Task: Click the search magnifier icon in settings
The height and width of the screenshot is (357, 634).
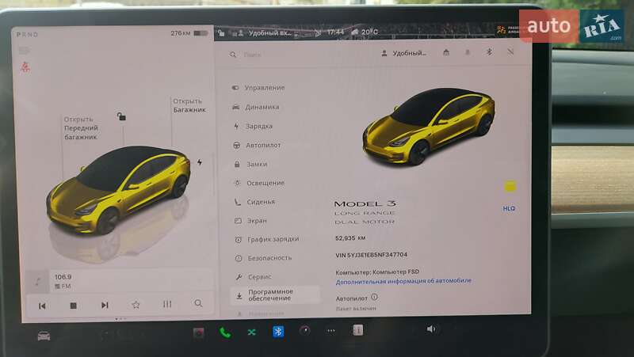Action: pos(233,55)
